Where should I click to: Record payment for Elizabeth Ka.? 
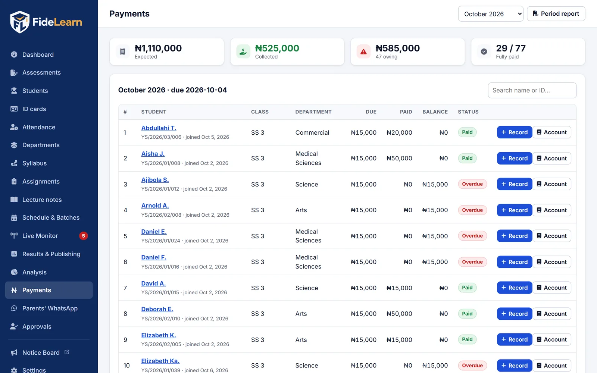515,366
